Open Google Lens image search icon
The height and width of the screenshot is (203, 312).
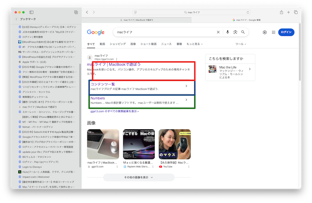pyautogui.click(x=235, y=32)
